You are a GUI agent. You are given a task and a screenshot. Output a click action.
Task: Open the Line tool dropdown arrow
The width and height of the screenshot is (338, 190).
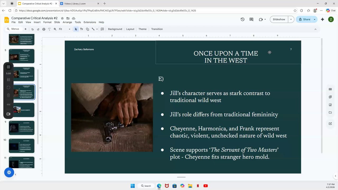[97, 29]
